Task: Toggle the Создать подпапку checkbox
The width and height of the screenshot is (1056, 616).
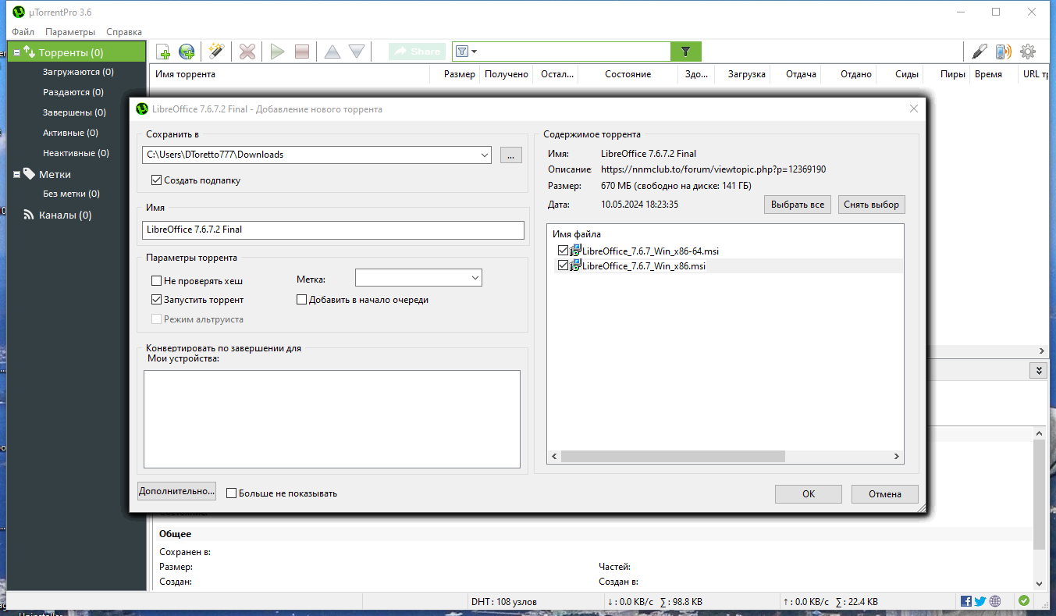Action: click(157, 180)
